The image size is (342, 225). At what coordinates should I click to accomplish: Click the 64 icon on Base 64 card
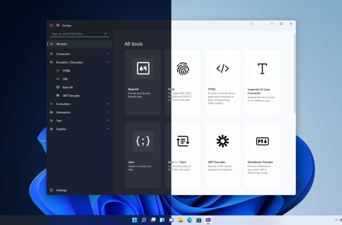(143, 68)
